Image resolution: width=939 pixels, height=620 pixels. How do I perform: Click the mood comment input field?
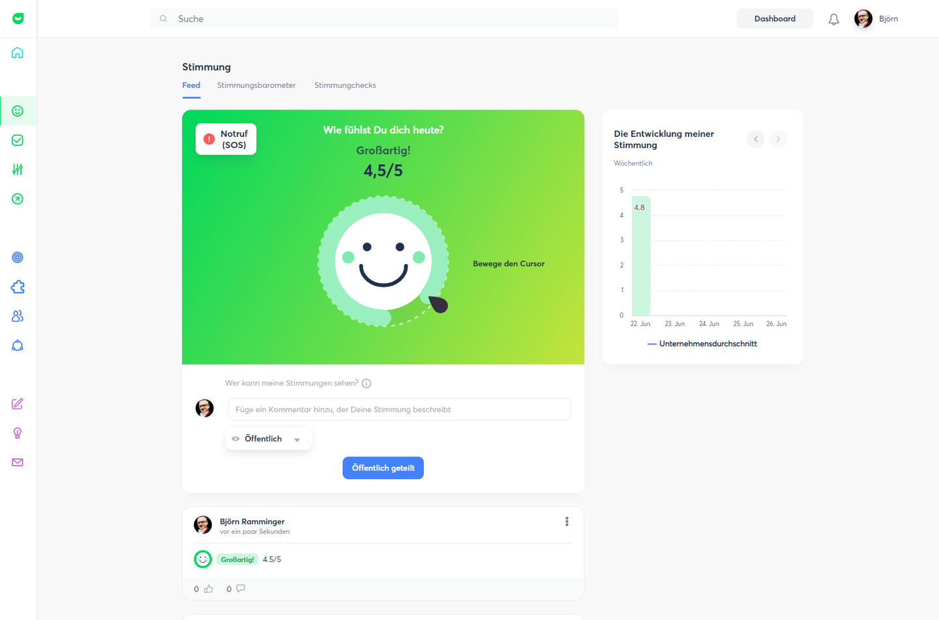coord(399,409)
